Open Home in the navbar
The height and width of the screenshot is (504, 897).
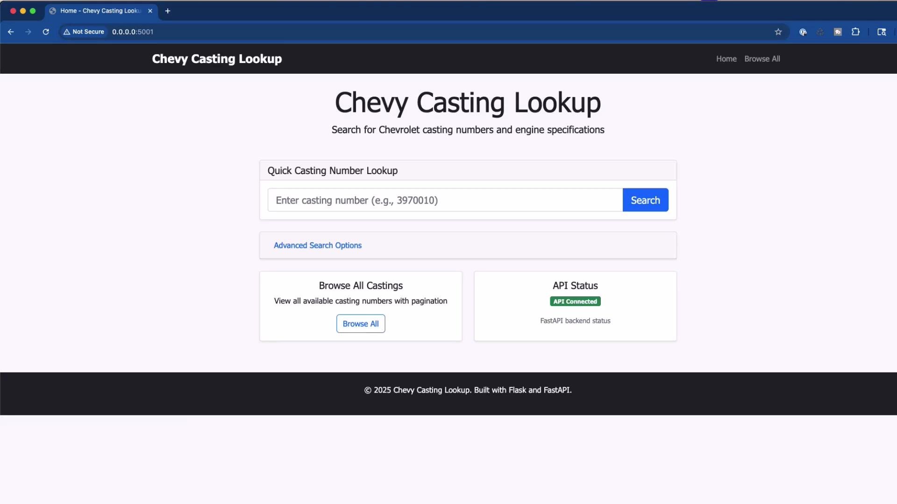tap(726, 59)
